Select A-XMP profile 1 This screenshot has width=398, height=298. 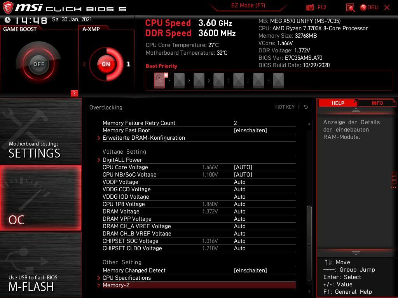[128, 64]
